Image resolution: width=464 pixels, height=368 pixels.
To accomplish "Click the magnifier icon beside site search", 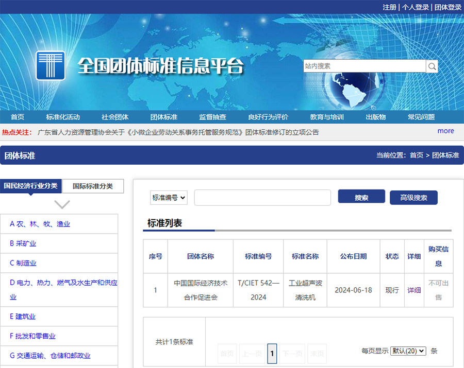I will 432,66.
